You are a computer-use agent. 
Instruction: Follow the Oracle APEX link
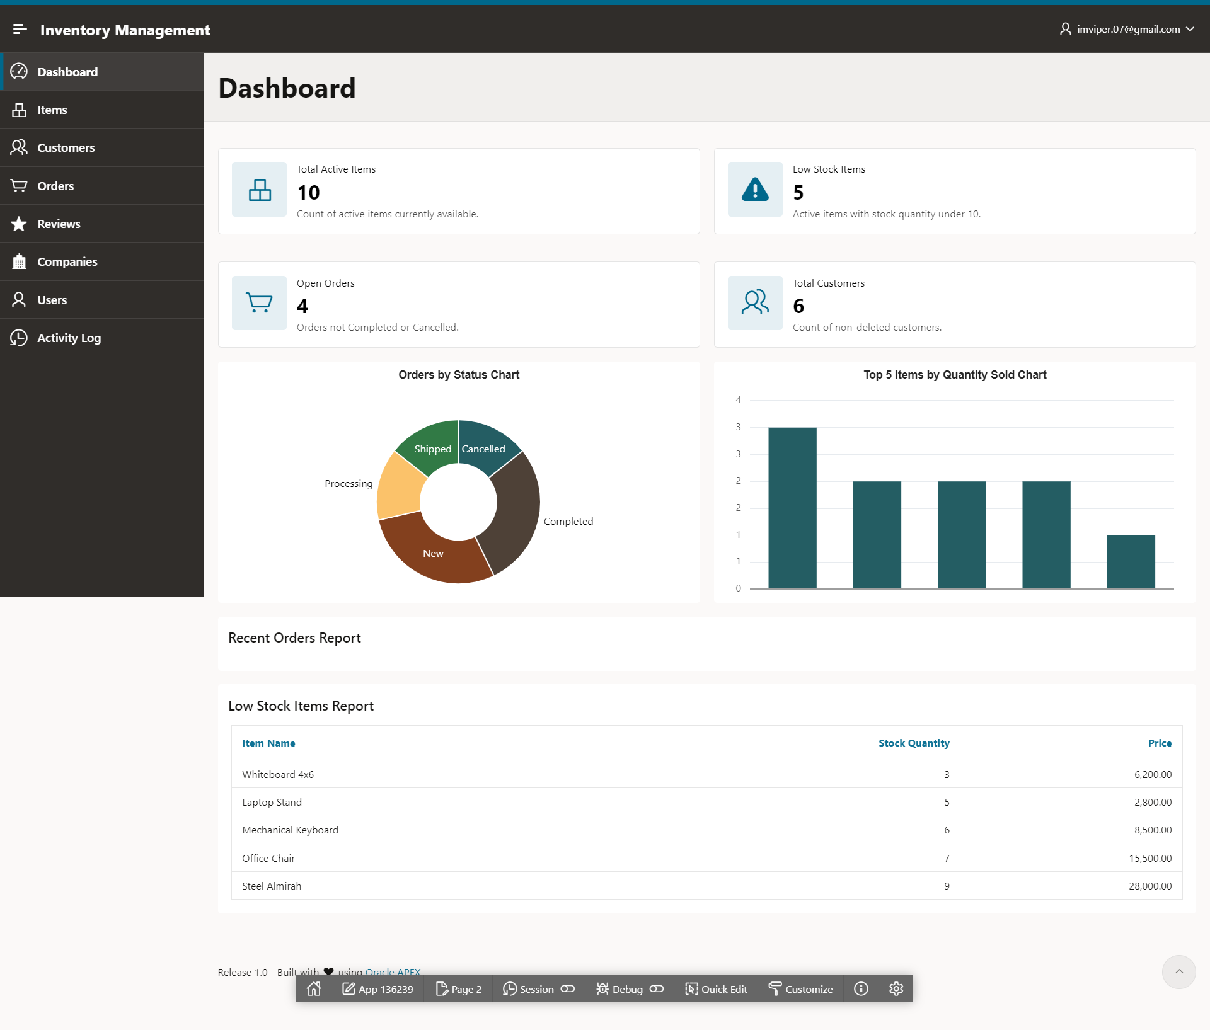[393, 971]
